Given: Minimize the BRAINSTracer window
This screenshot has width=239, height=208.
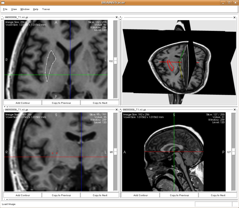Looking at the screenshot, I should 223,2.
